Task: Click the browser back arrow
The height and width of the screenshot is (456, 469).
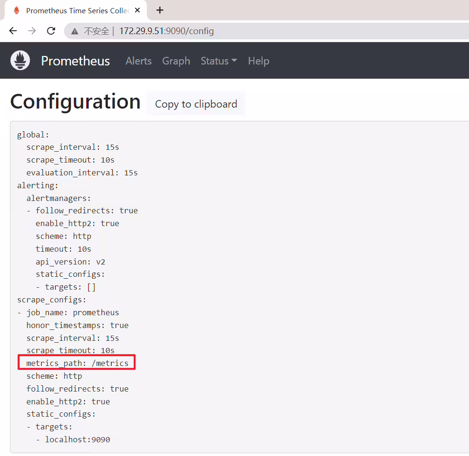Action: point(13,31)
